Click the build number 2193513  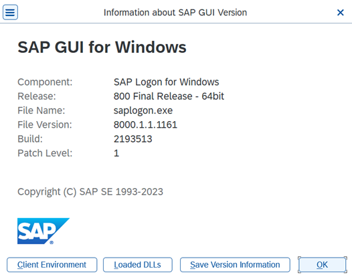(133, 139)
